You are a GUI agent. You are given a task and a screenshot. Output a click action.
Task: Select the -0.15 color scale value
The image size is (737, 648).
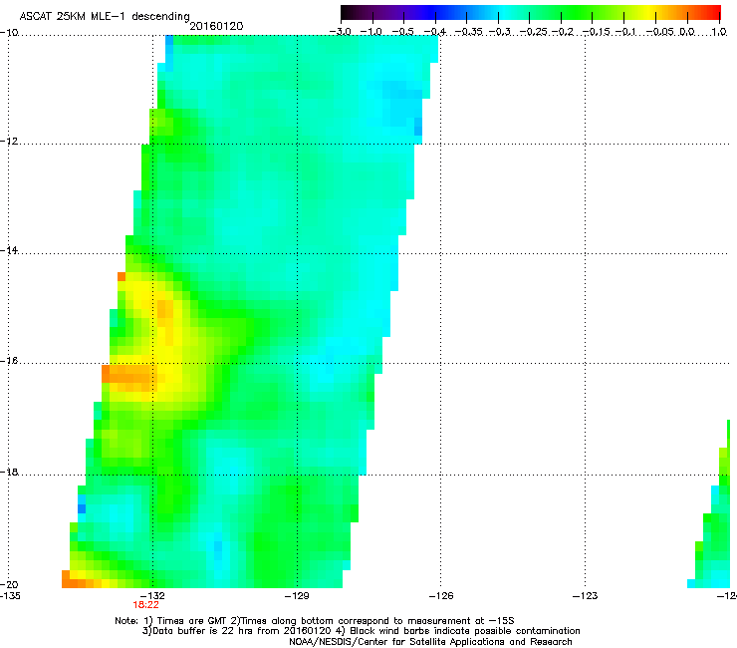coord(596,32)
